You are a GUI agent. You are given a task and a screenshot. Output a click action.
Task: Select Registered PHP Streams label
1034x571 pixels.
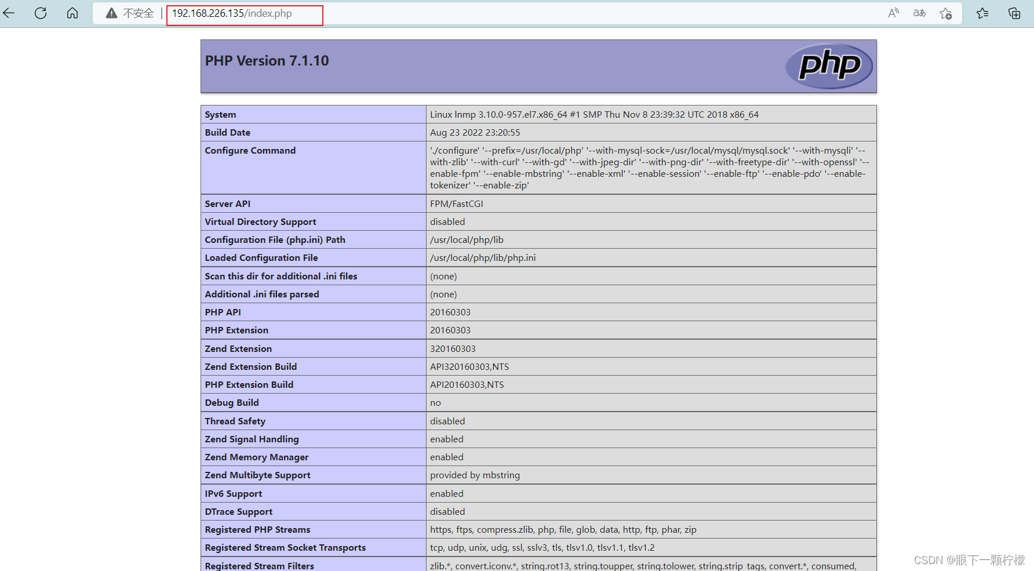[257, 530]
